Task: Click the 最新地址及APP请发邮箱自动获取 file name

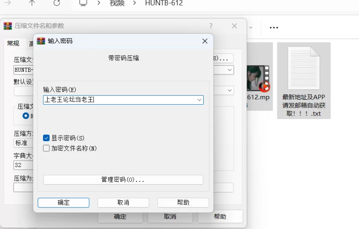Action: click(x=304, y=106)
